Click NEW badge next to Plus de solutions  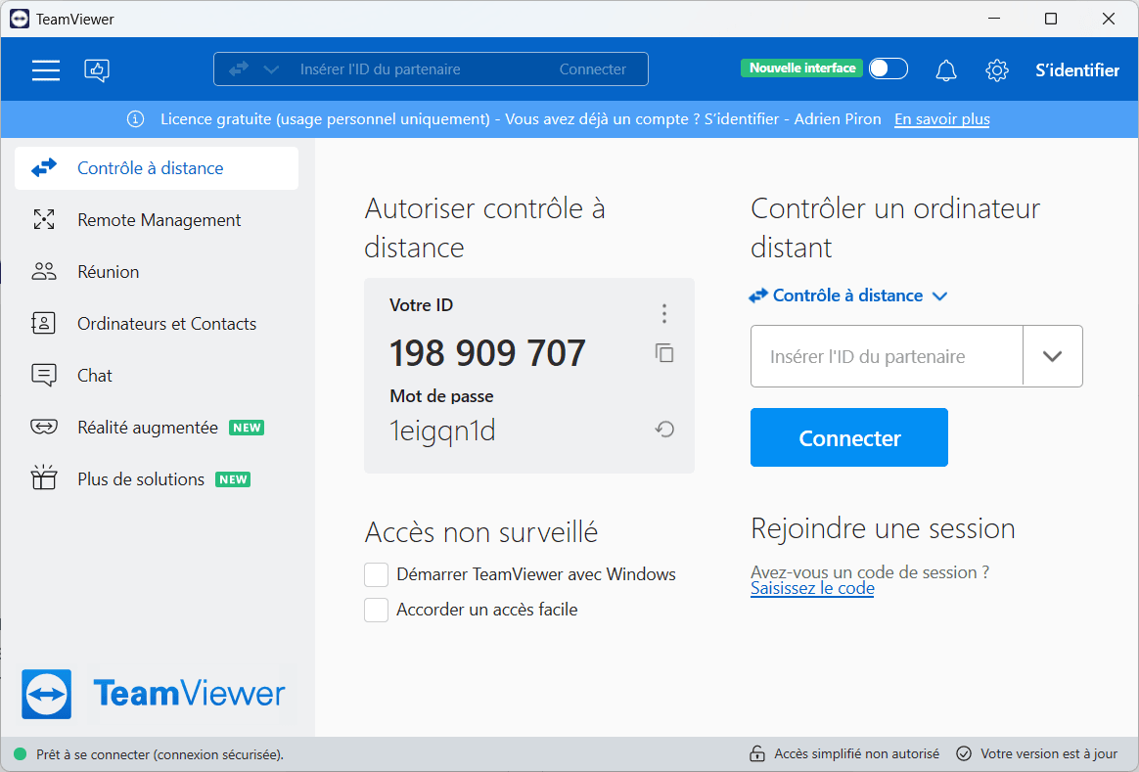pos(233,479)
